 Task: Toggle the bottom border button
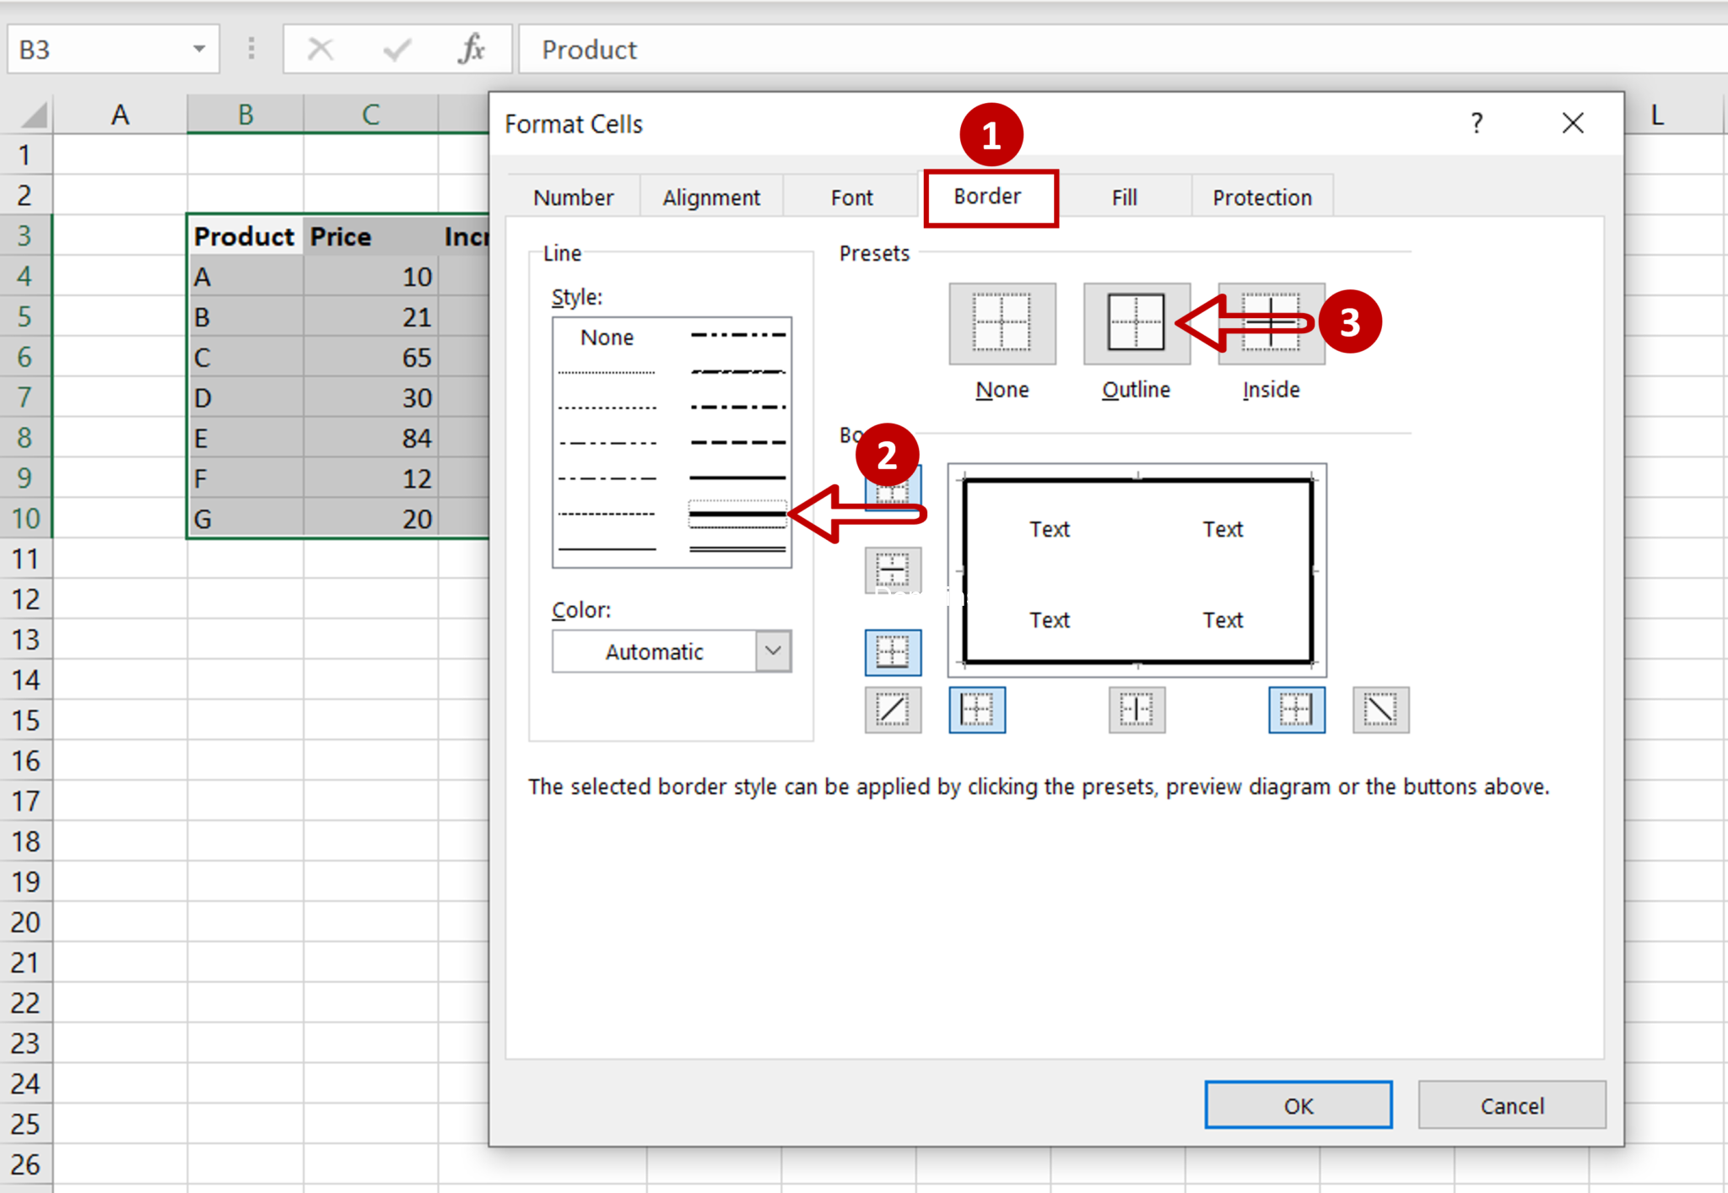[893, 652]
